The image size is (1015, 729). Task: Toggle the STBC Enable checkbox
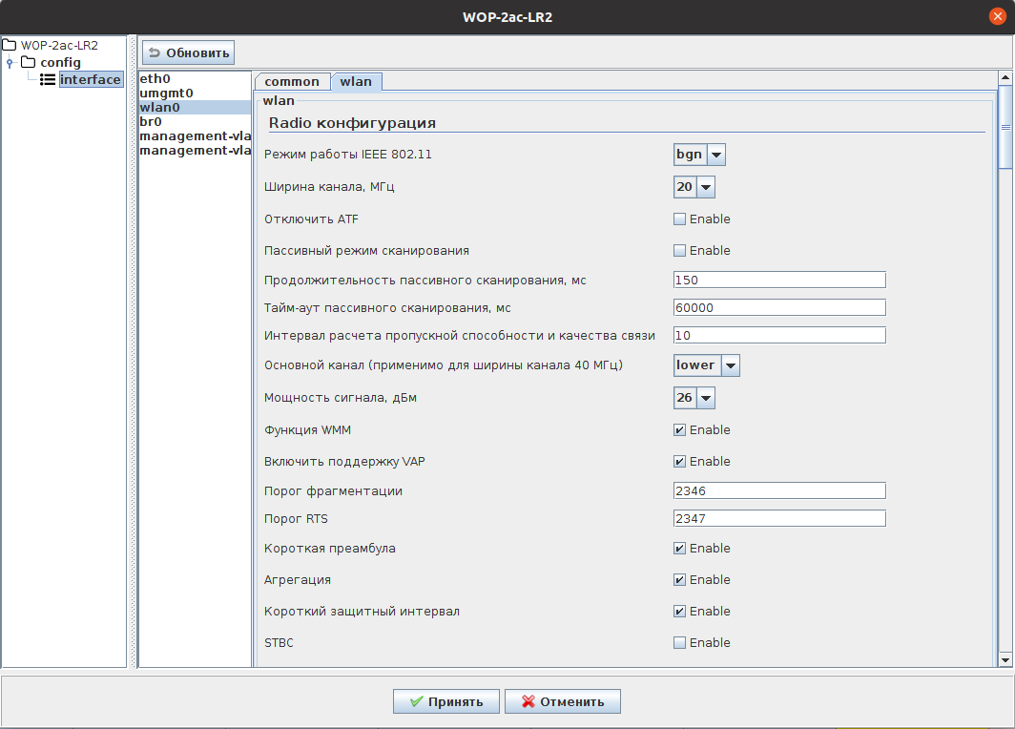pyautogui.click(x=679, y=643)
